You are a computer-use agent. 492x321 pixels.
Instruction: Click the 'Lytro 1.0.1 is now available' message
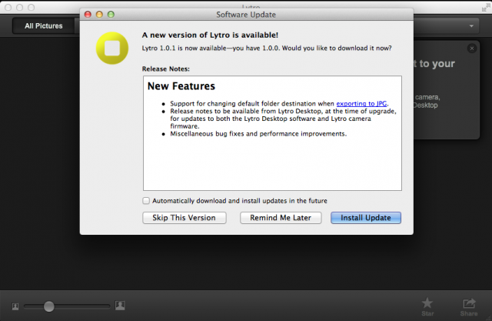click(267, 48)
